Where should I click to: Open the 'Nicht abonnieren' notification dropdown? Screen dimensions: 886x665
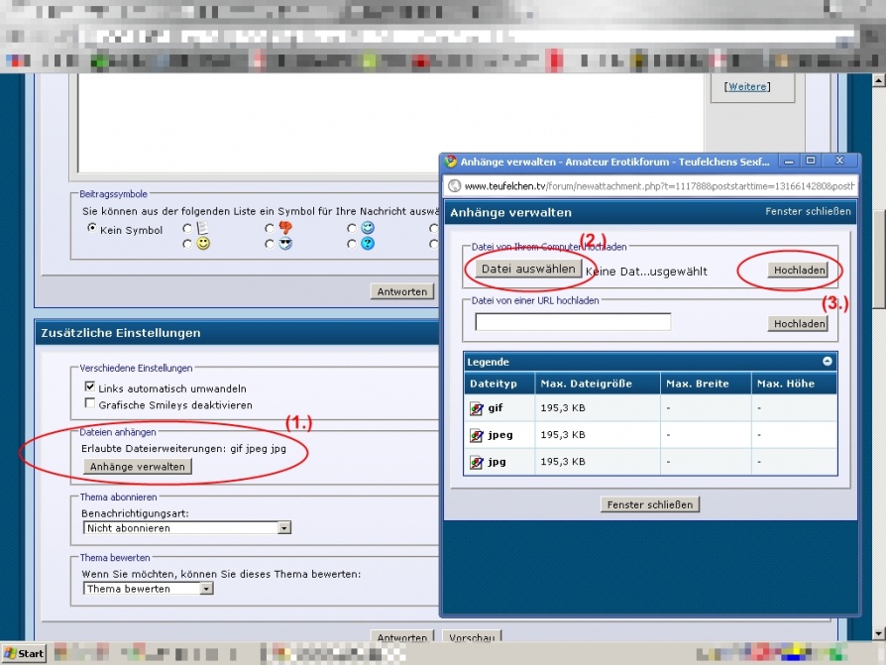pos(284,528)
